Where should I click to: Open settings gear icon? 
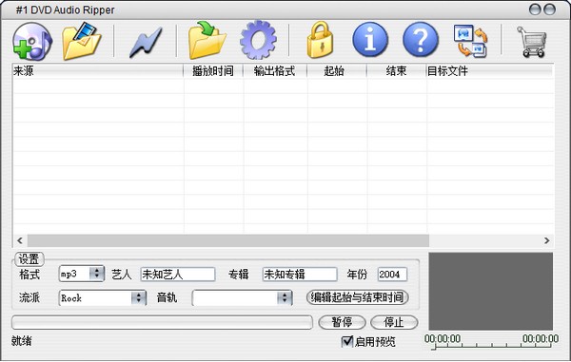click(x=258, y=40)
